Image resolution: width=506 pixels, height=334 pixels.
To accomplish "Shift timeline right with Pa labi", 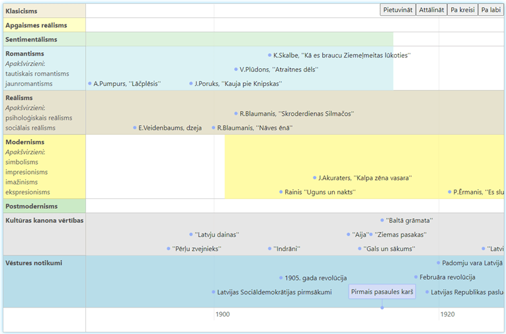I will click(490, 10).
